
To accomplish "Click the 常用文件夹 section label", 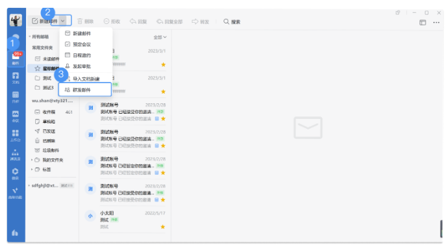I will [42, 47].
